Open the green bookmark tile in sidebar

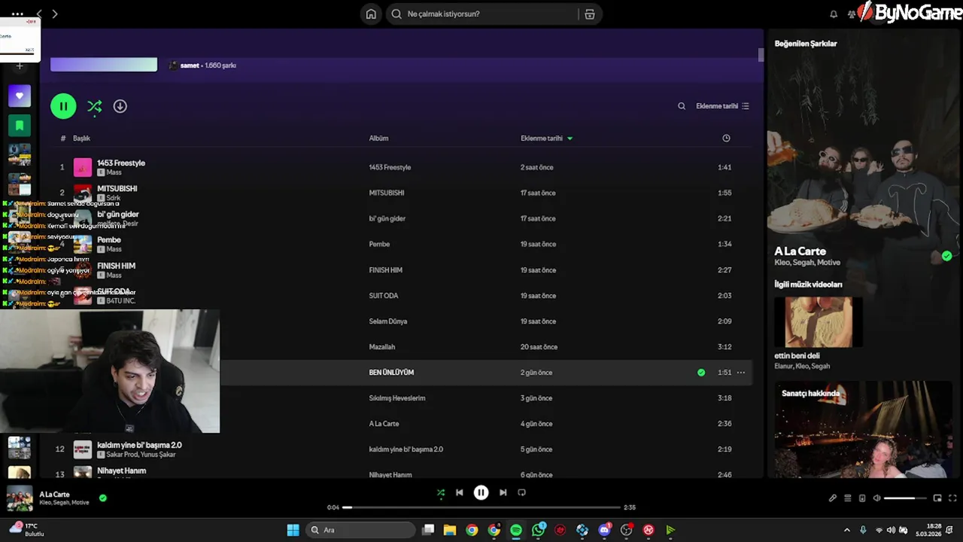click(x=20, y=125)
